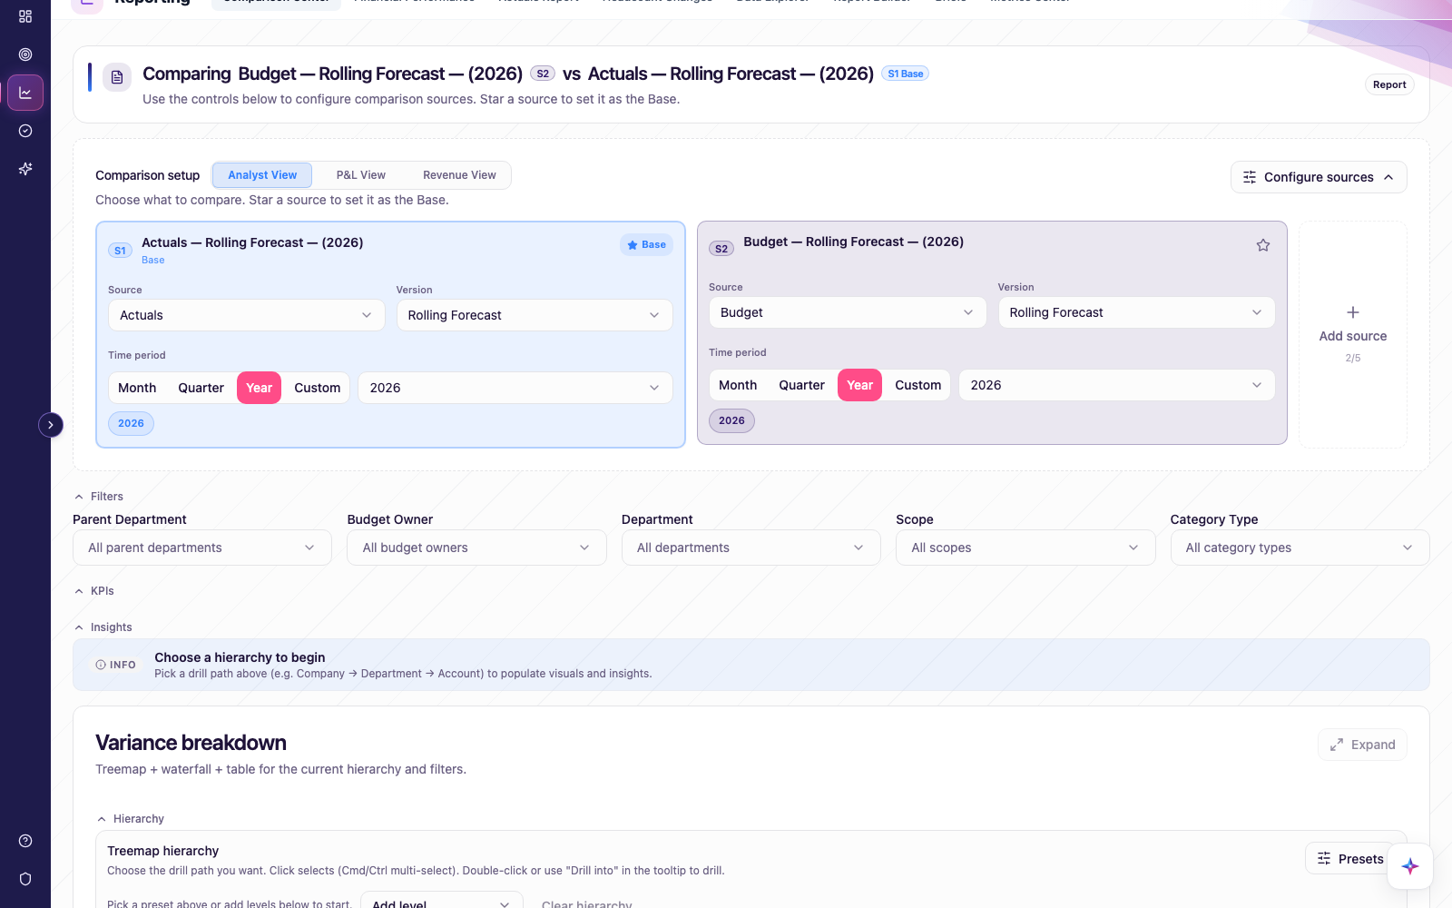This screenshot has height=908, width=1452.
Task: Open the Presets button
Action: click(x=1350, y=859)
